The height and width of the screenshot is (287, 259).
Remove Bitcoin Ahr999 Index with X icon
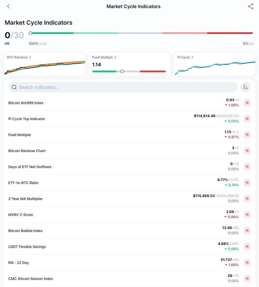point(247,103)
